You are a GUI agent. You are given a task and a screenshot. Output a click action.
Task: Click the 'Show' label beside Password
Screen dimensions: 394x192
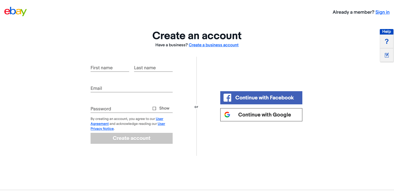(164, 108)
